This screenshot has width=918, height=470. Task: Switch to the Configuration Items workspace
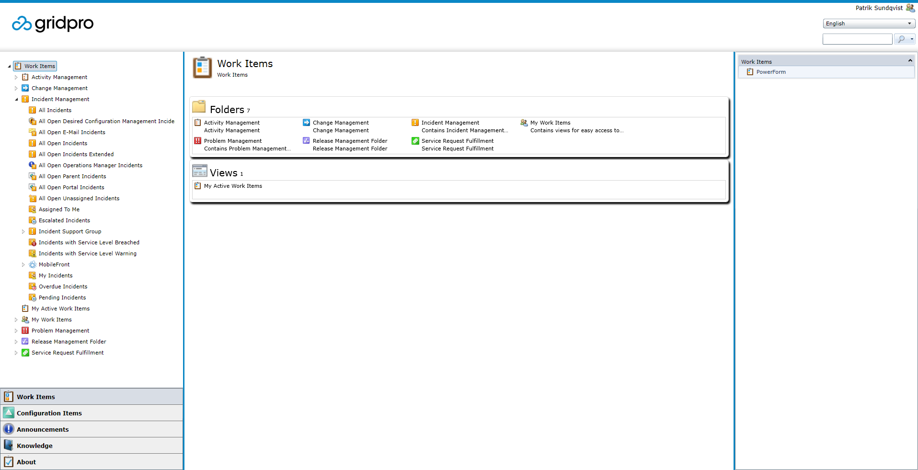coord(92,413)
